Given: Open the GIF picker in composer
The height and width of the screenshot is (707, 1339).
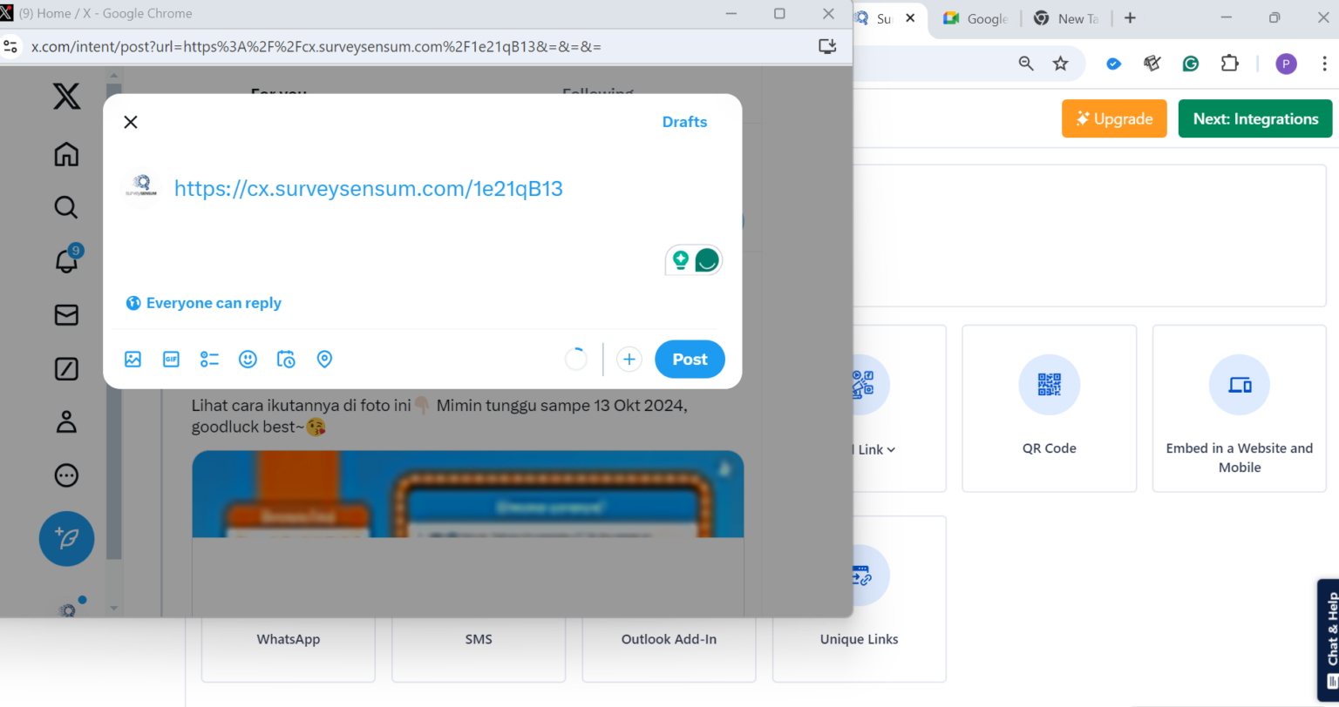Looking at the screenshot, I should tap(171, 359).
